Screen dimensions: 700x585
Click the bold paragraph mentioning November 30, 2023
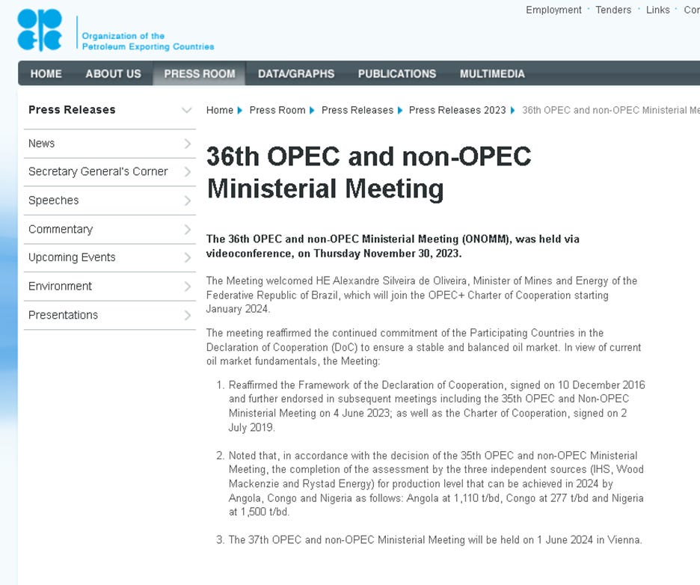[393, 246]
